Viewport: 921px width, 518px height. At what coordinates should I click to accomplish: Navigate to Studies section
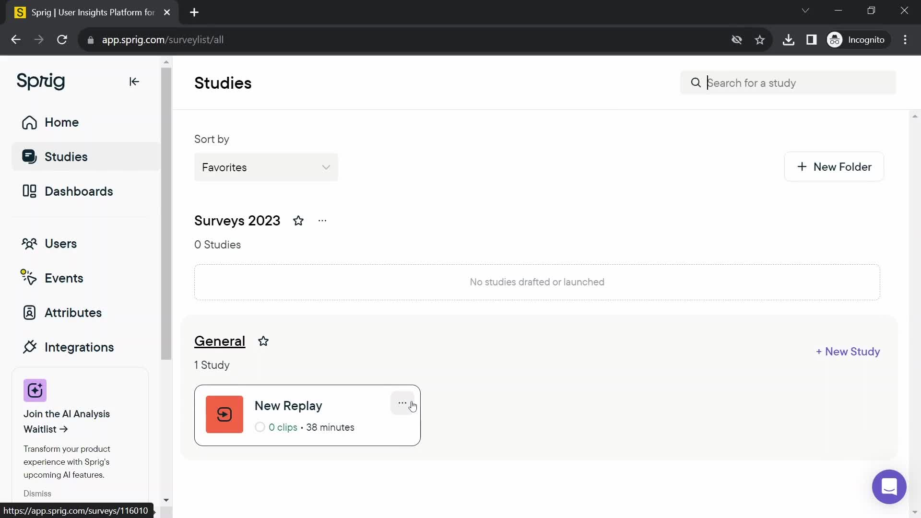pos(66,157)
